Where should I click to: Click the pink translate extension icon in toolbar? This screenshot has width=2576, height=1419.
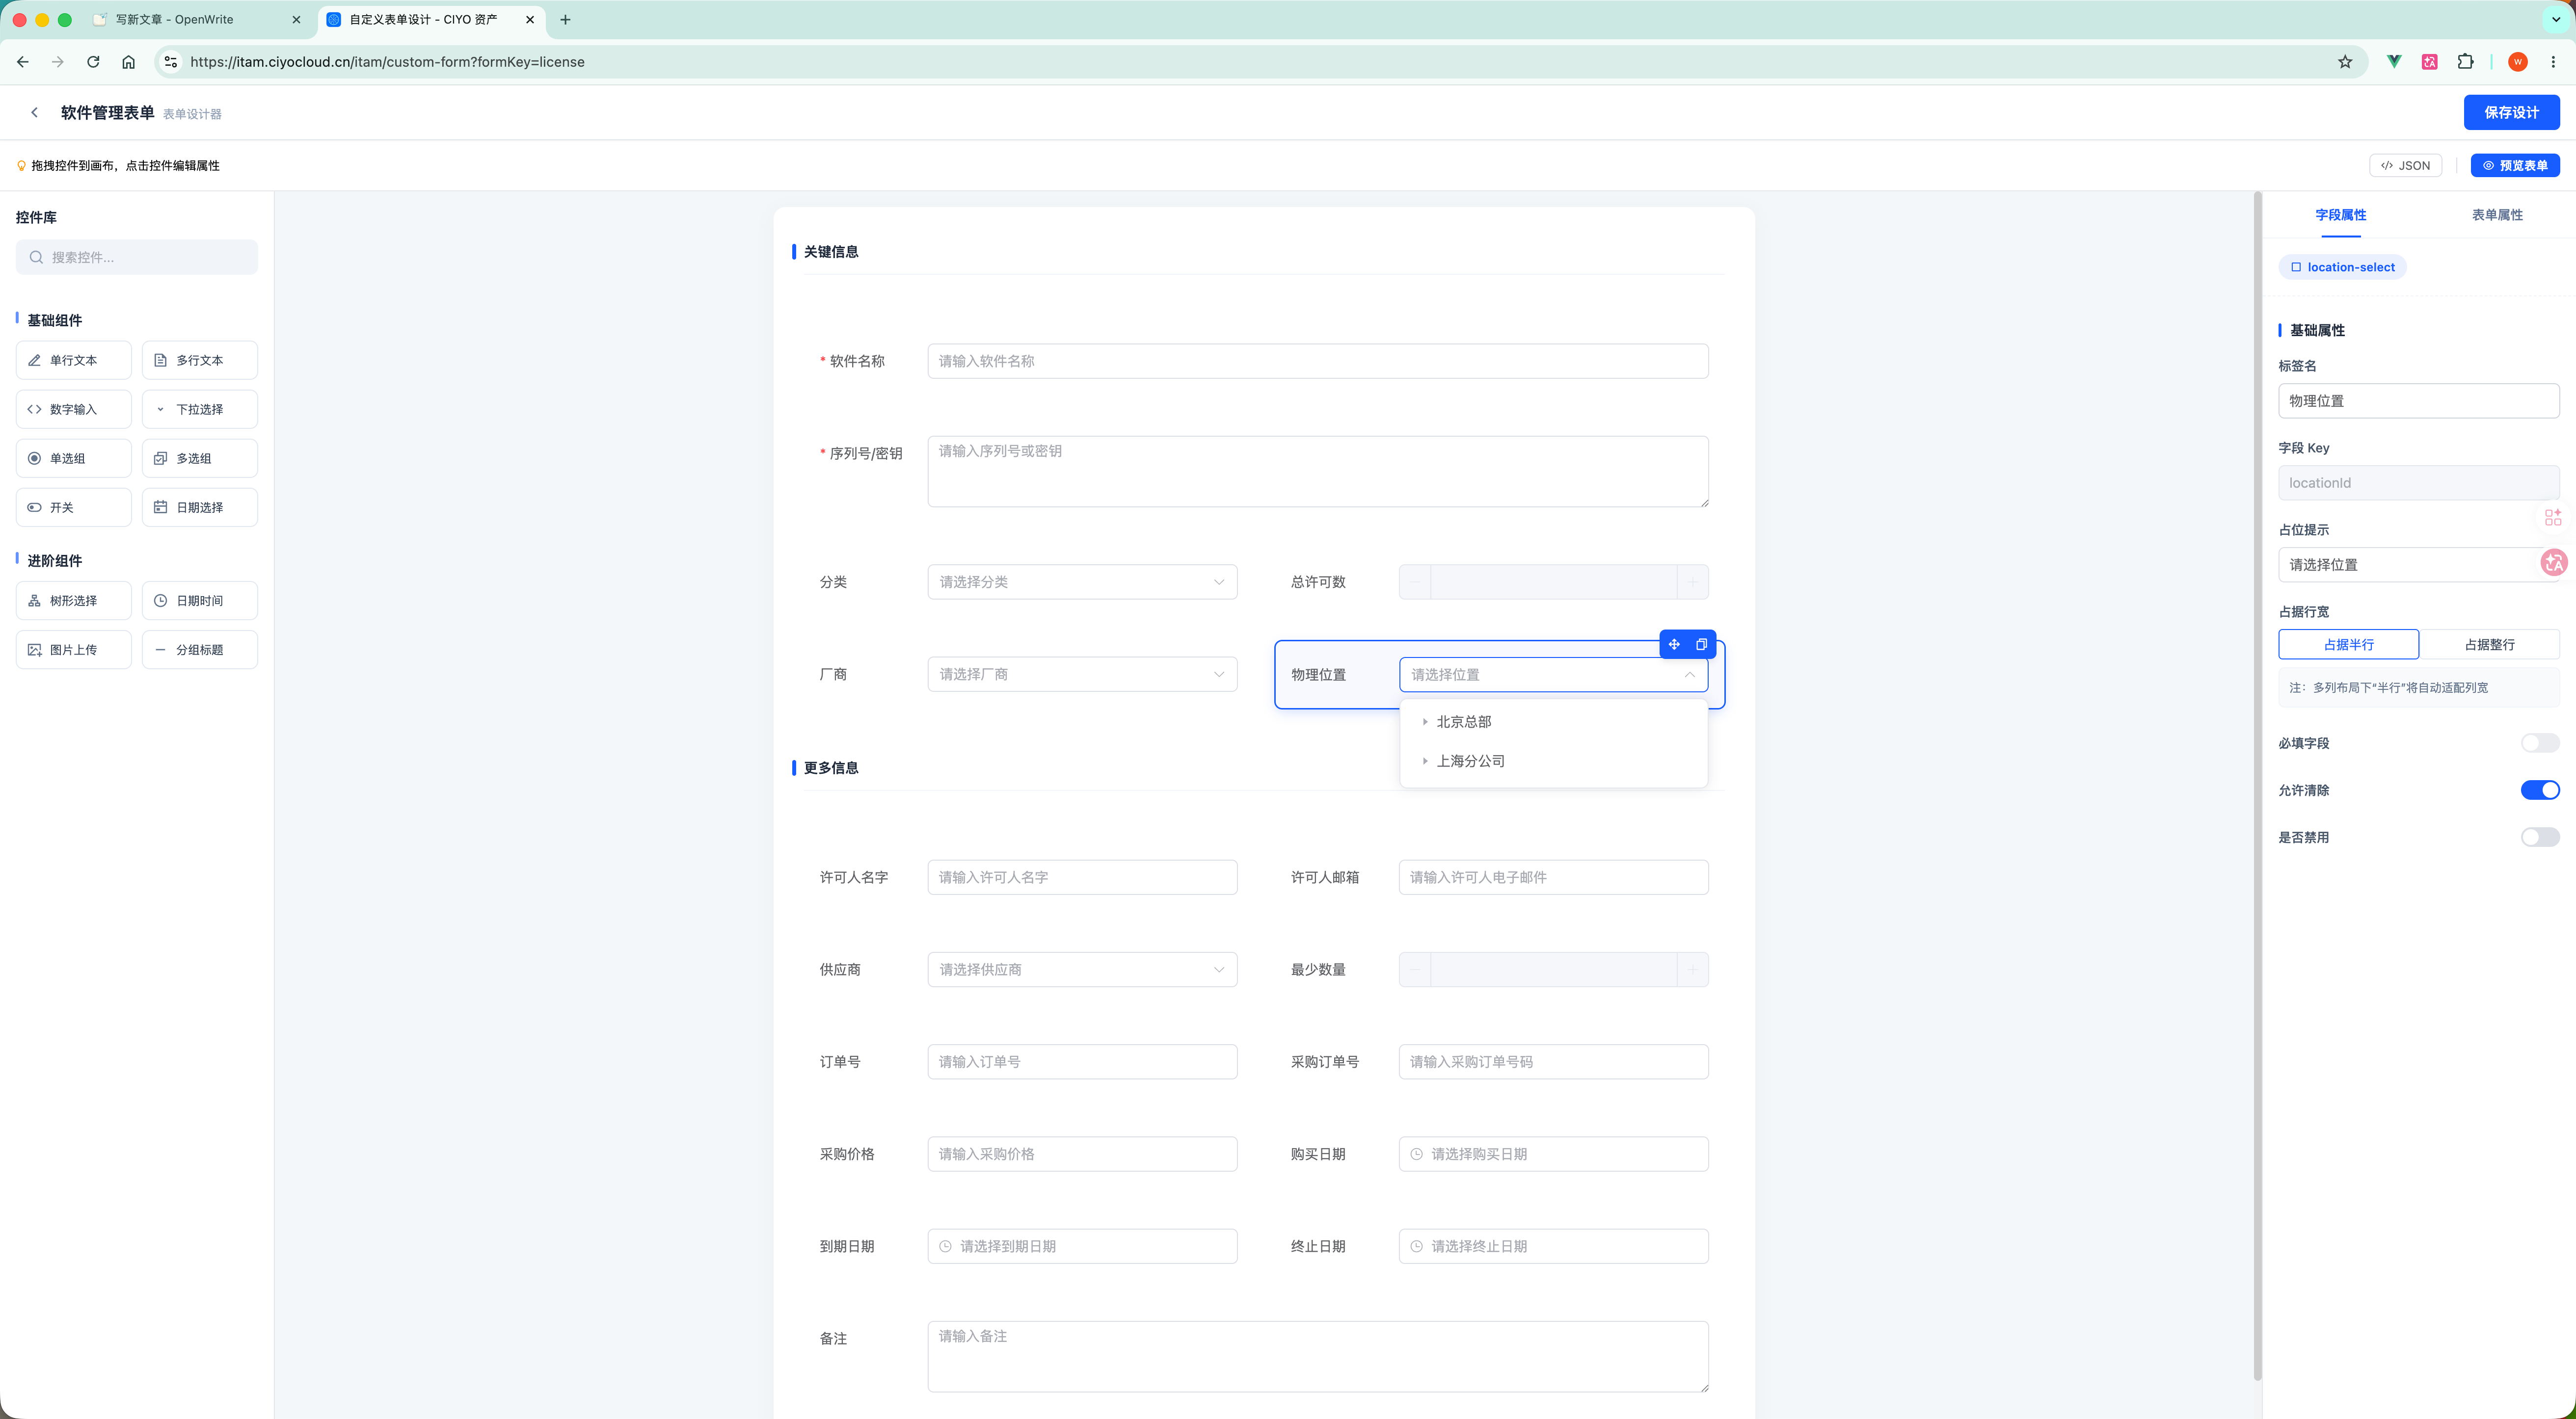2429,62
